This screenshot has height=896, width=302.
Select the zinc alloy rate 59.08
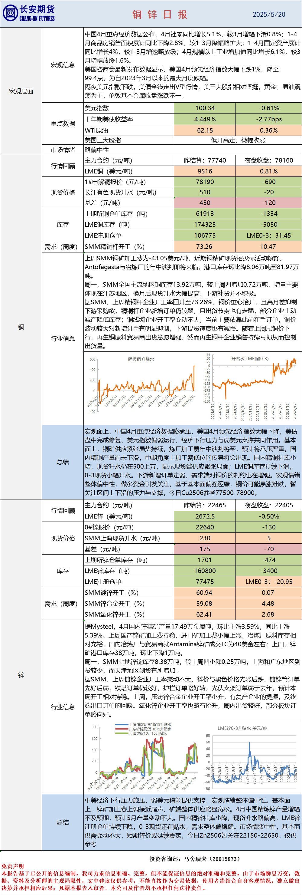[205, 604]
